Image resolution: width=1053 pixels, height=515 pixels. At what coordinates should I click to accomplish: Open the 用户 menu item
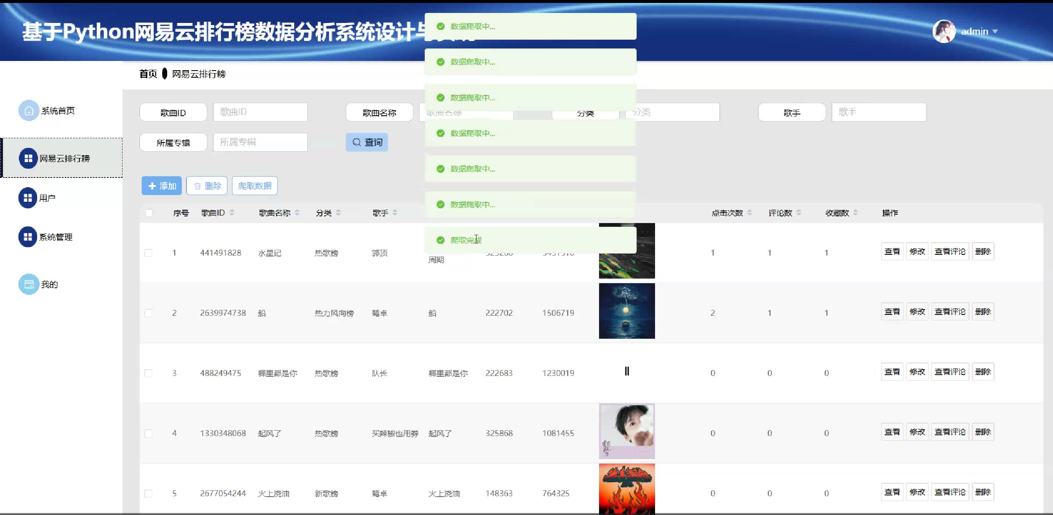47,198
